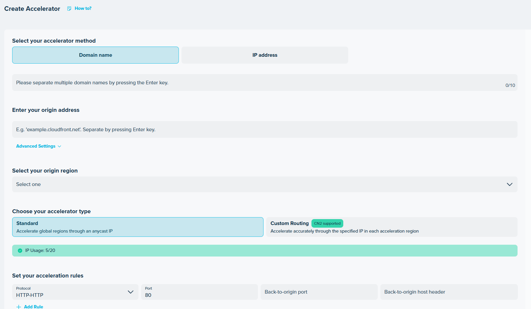
Task: Click the IP Usage 5/20 status bar
Action: (x=265, y=251)
